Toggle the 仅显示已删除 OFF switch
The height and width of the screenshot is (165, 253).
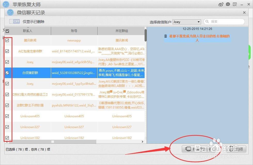(15, 21)
